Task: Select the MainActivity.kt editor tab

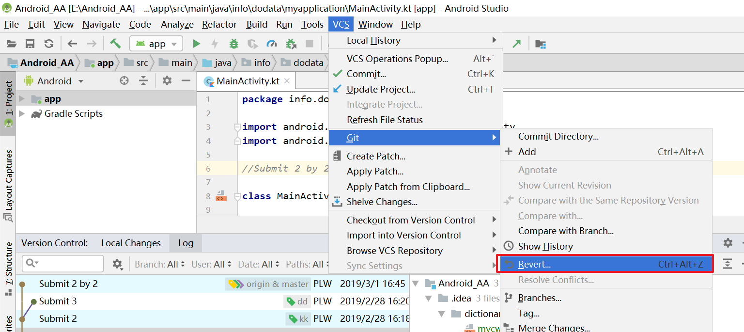Action: coord(247,81)
